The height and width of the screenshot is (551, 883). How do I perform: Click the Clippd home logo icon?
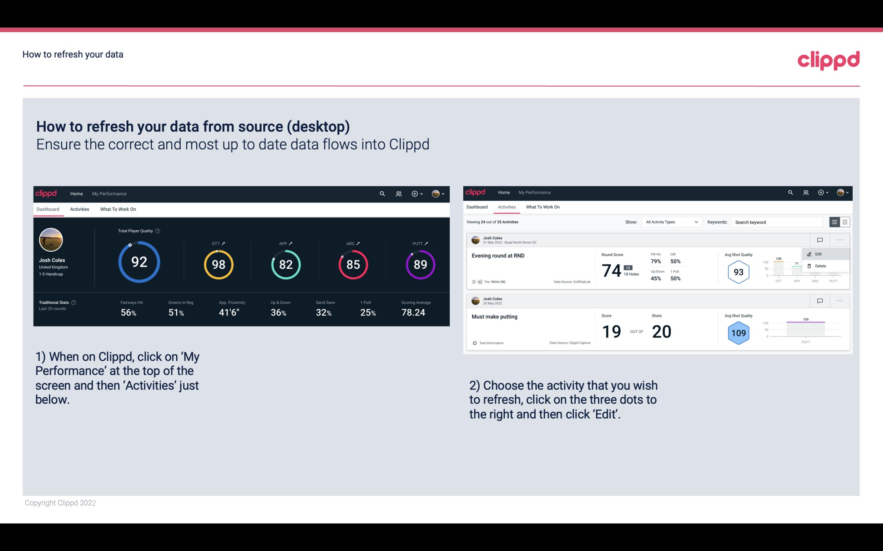46,193
